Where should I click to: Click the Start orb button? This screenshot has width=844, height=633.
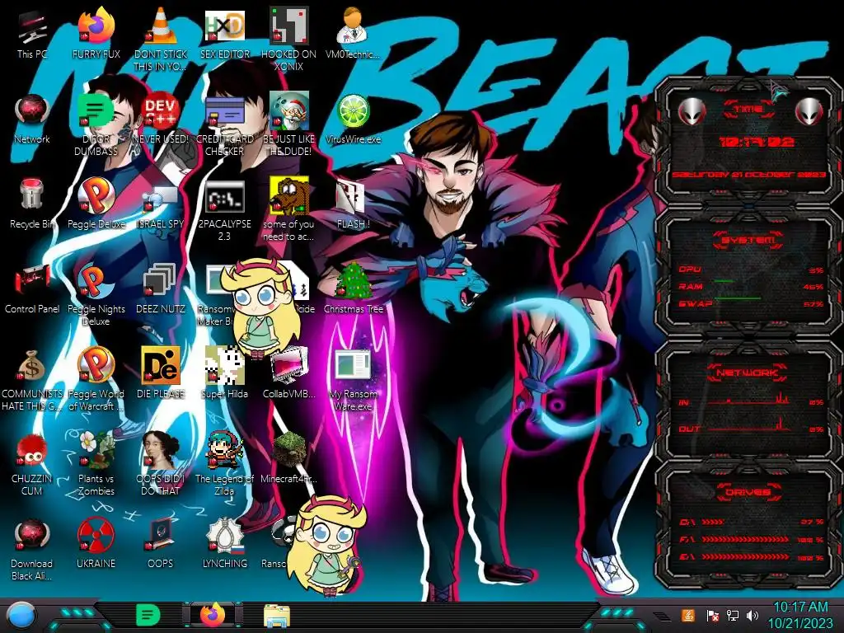tap(21, 615)
